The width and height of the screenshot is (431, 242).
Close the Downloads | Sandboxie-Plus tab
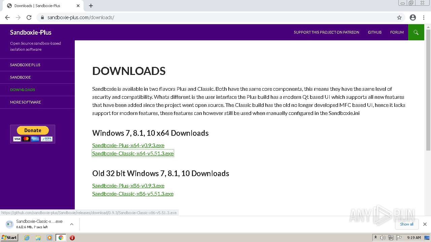[78, 6]
